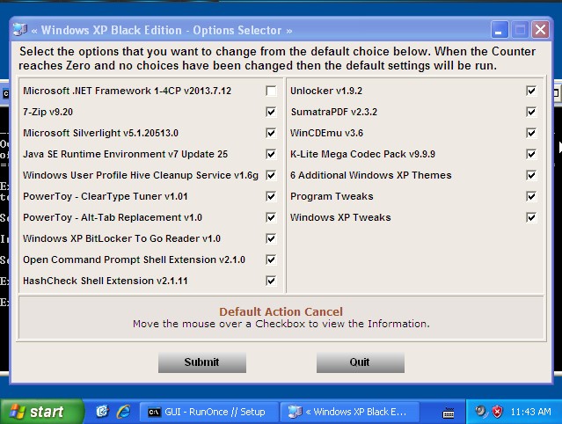The height and width of the screenshot is (424, 562).
Task: Uncheck the 7-Zip v9.20 option
Action: [x=271, y=112]
